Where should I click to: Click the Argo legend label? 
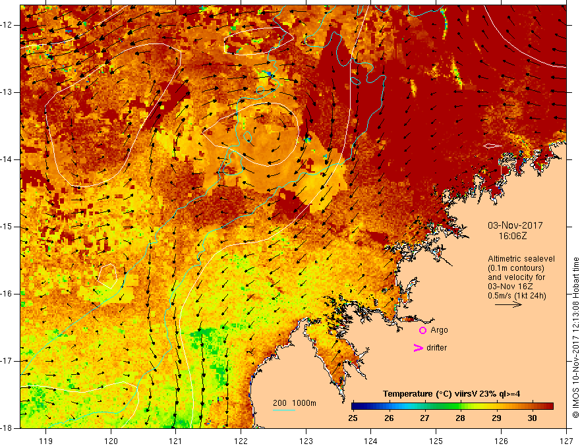click(439, 331)
